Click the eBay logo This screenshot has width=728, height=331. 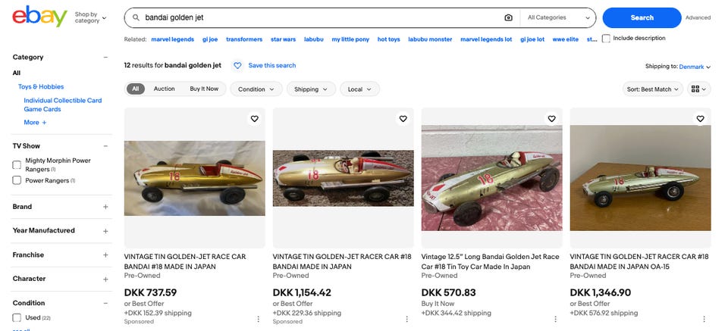coord(39,17)
